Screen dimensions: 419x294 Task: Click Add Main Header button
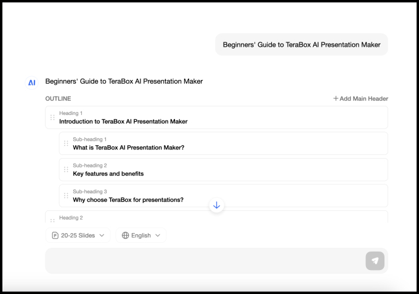360,98
